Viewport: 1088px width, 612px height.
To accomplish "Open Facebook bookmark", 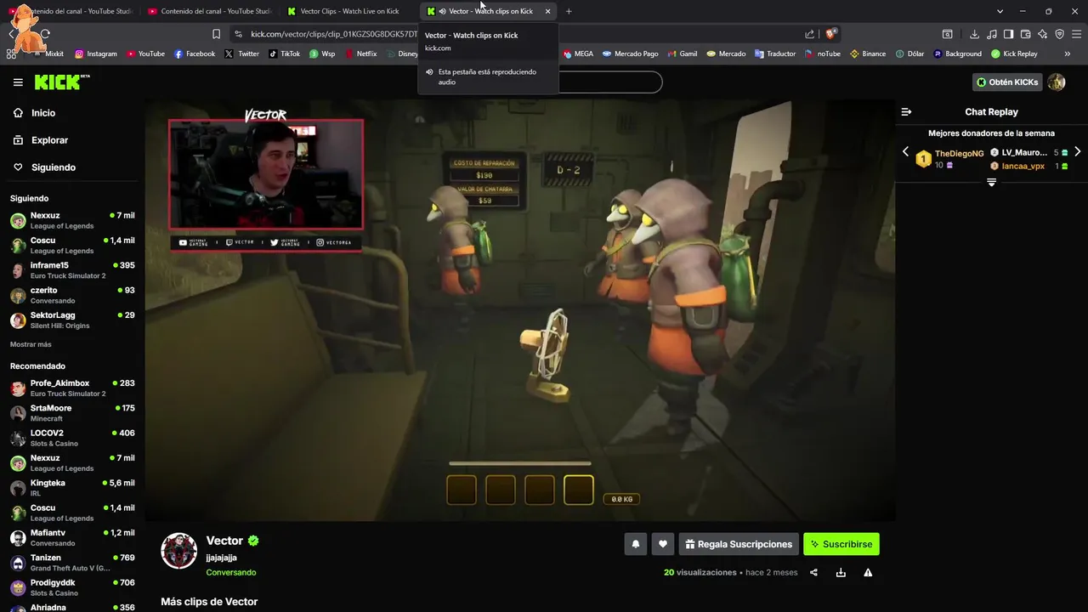I will tap(195, 54).
